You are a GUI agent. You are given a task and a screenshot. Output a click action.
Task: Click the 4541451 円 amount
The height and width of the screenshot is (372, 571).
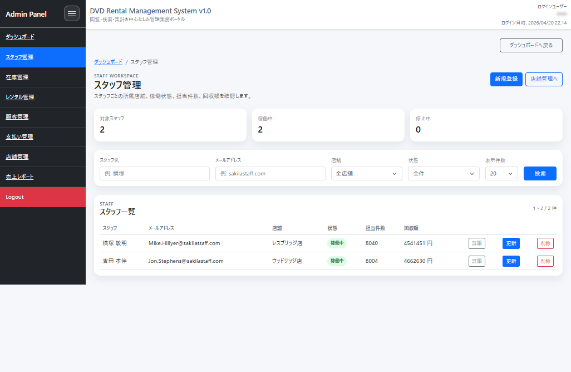click(418, 243)
